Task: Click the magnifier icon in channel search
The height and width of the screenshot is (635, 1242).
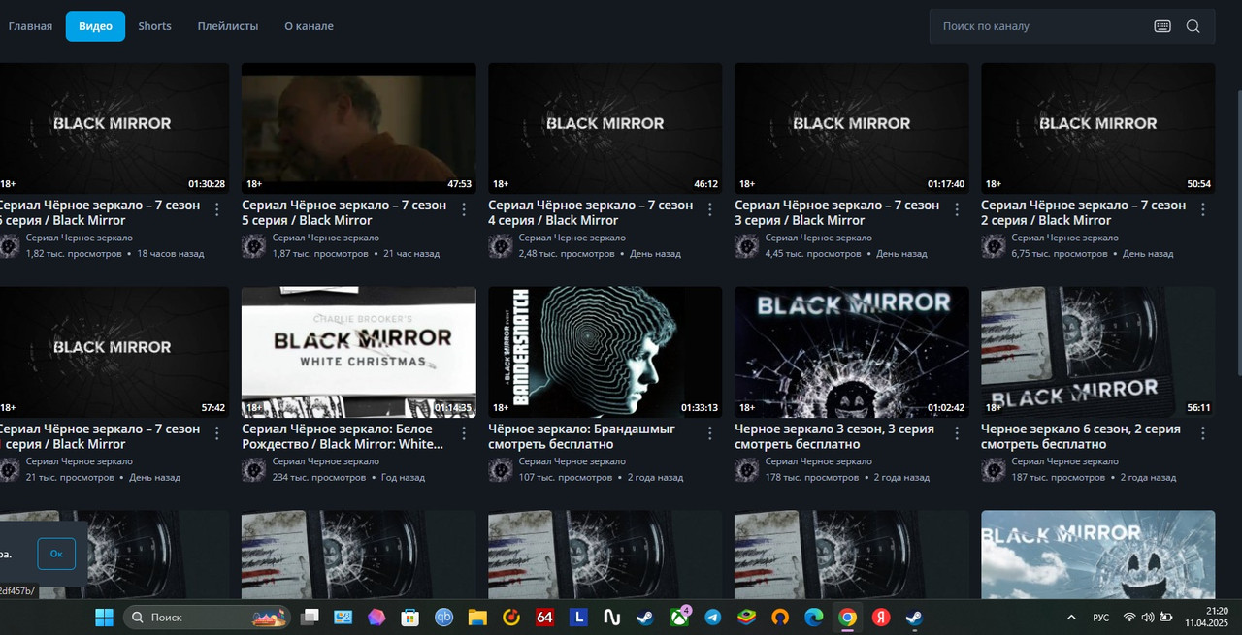Action: point(1193,26)
